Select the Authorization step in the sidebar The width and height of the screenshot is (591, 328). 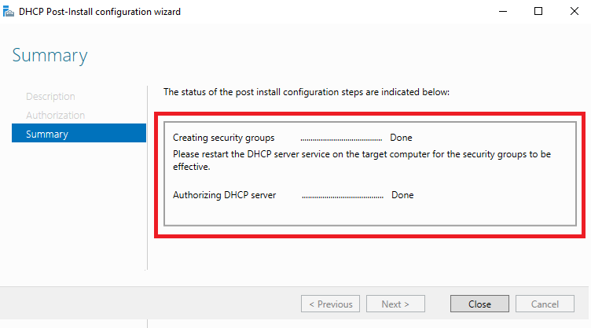tap(55, 116)
